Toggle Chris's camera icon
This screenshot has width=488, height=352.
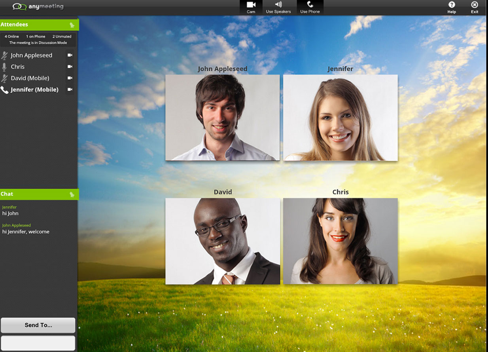pyautogui.click(x=70, y=67)
